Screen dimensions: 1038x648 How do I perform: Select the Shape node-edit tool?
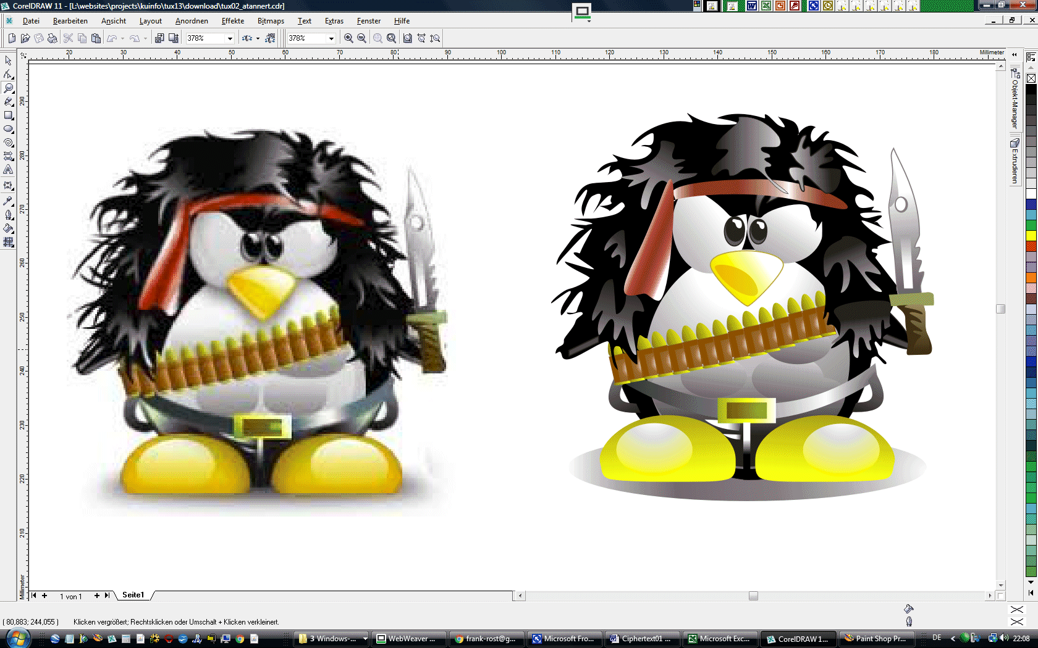point(8,74)
